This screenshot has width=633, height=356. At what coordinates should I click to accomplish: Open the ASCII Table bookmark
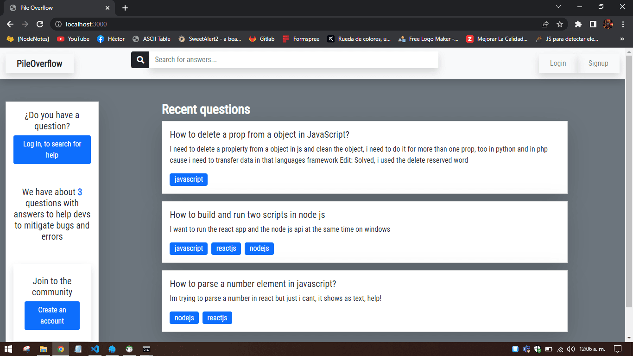tap(152, 39)
